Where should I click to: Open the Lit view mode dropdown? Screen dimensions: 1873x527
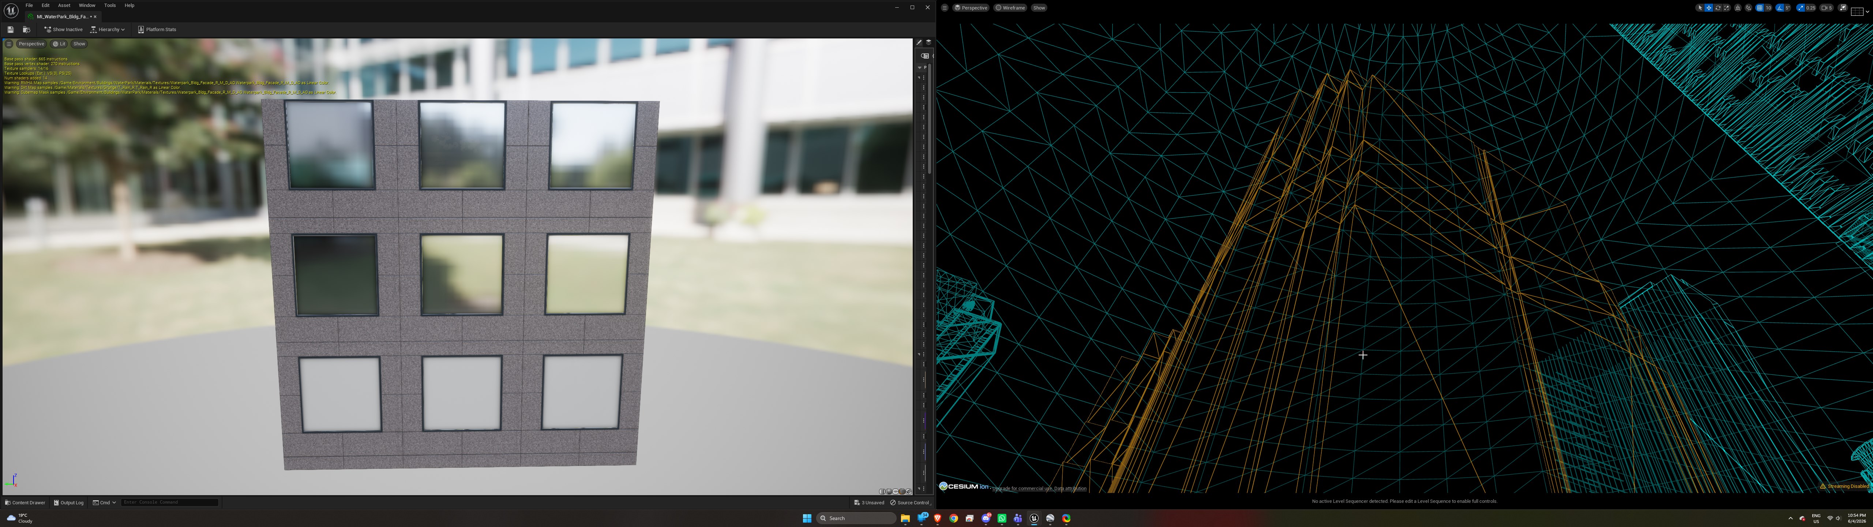tap(60, 44)
